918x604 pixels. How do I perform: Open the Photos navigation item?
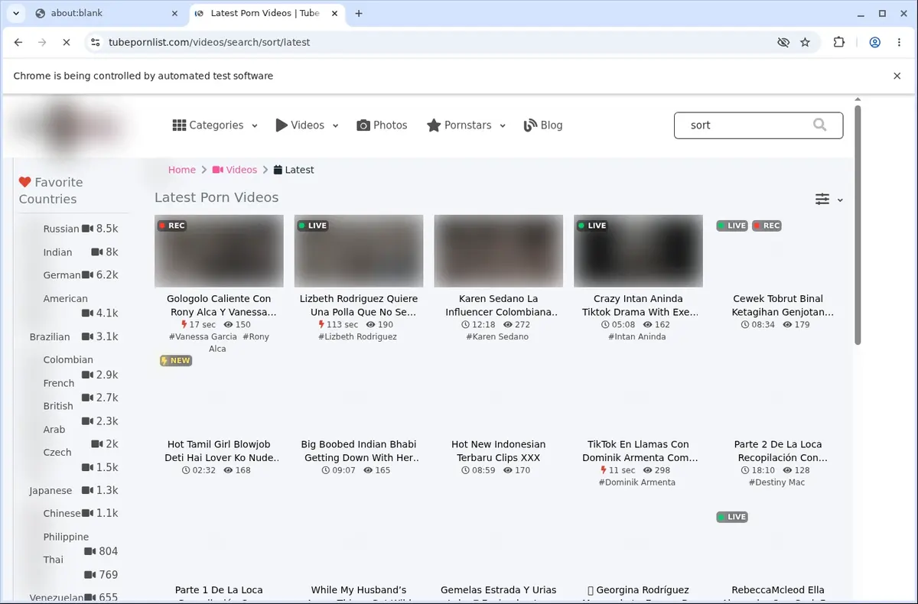pos(382,125)
